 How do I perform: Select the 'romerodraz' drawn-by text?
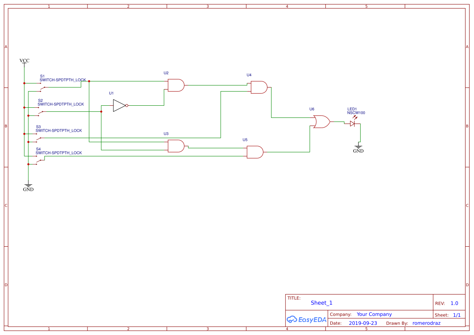click(x=426, y=323)
